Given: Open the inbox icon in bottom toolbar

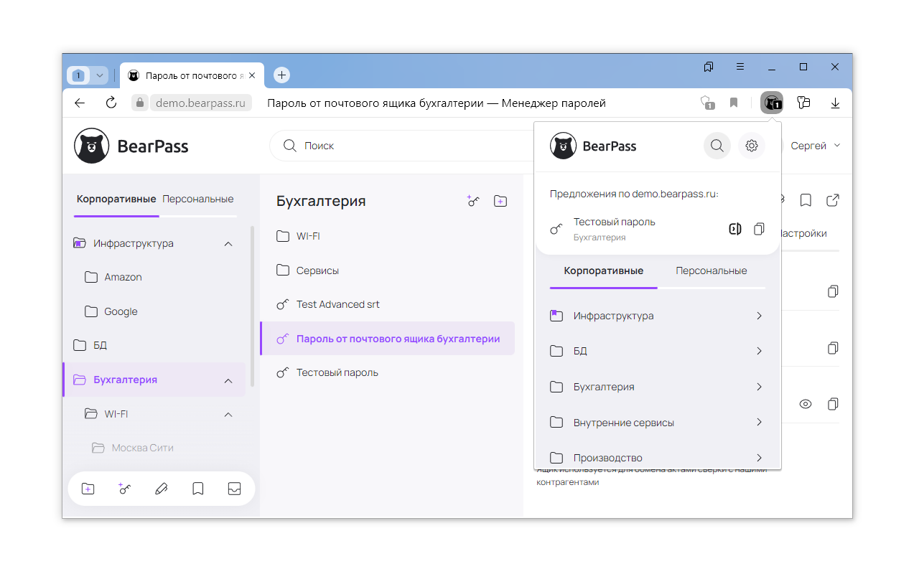Looking at the screenshot, I should 234,489.
